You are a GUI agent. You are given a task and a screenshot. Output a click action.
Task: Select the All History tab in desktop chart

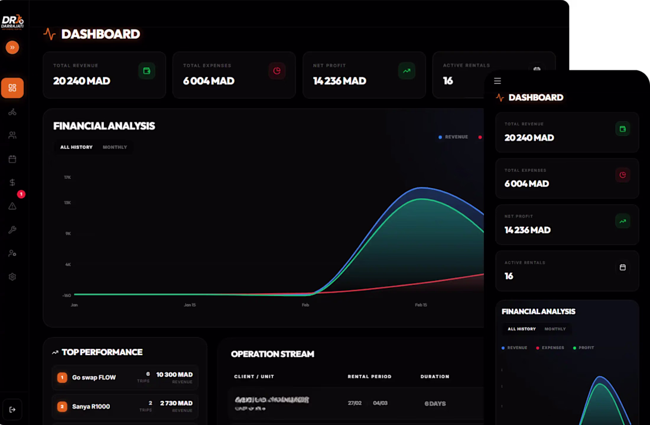click(x=76, y=147)
